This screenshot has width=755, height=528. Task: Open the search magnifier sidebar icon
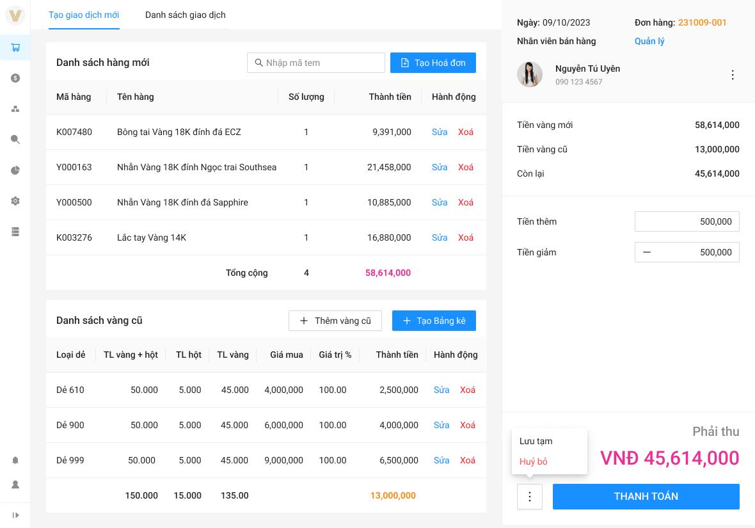[15, 140]
